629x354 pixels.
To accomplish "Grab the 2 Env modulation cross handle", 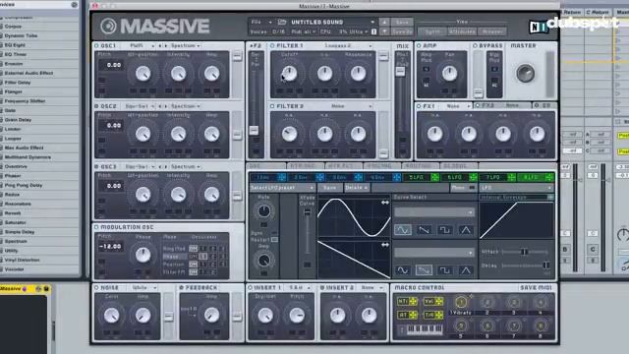I will 319,177.
